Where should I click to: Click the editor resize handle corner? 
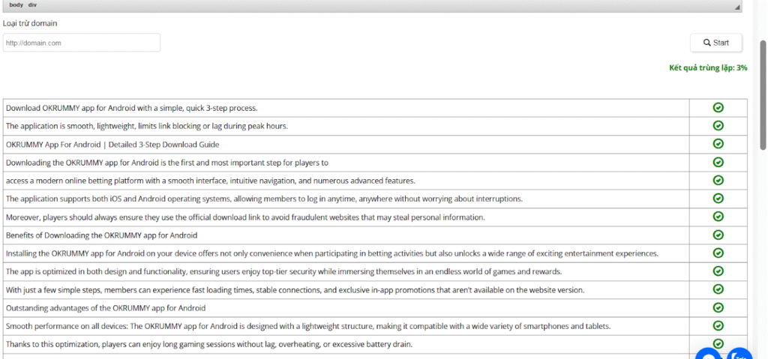click(x=737, y=7)
